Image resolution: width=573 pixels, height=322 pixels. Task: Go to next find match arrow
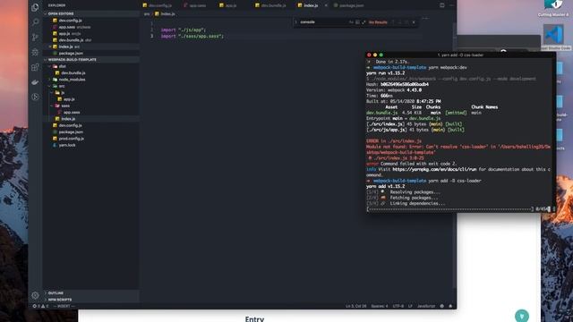(400, 22)
